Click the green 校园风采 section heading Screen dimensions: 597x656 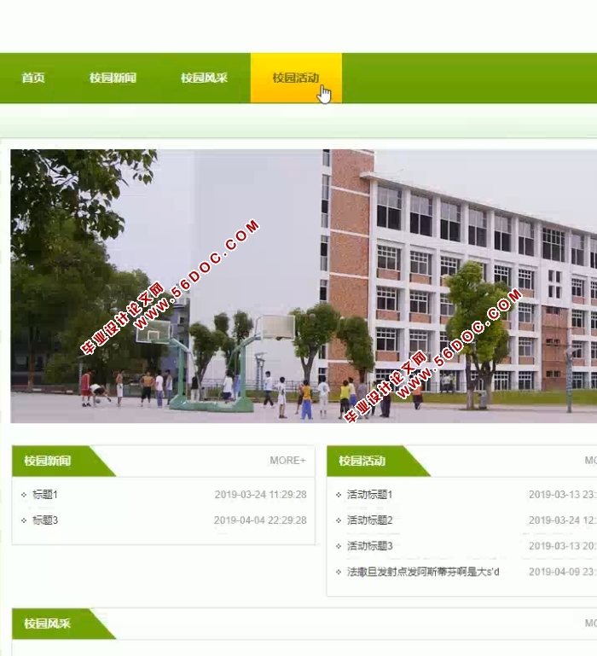coord(49,624)
